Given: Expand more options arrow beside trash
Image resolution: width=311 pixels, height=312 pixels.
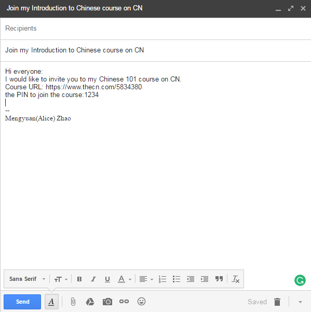Looking at the screenshot, I should click(300, 302).
